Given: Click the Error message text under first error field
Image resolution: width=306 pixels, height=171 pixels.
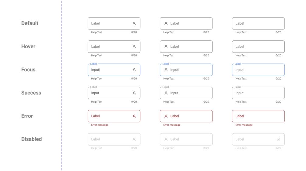Looking at the screenshot, I should [x=100, y=125].
